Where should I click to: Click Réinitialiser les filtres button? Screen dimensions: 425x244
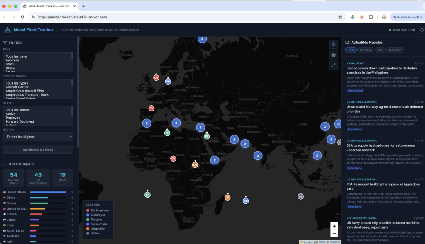38,150
